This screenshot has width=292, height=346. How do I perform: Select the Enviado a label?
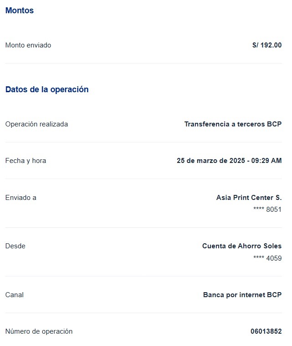point(21,198)
